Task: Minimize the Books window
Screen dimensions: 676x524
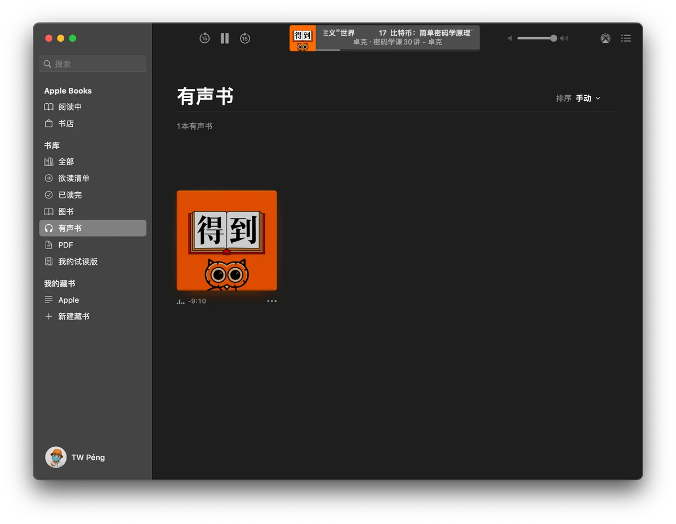Action: tap(61, 38)
